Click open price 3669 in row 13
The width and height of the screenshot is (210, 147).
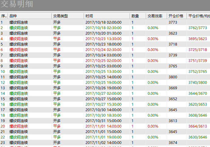point(173,88)
